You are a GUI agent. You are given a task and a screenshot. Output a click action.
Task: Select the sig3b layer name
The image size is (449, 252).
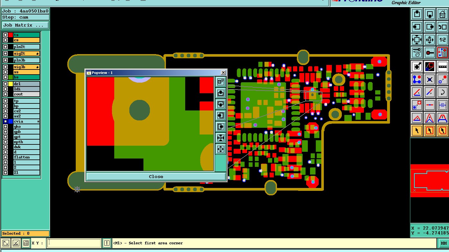coord(27,67)
